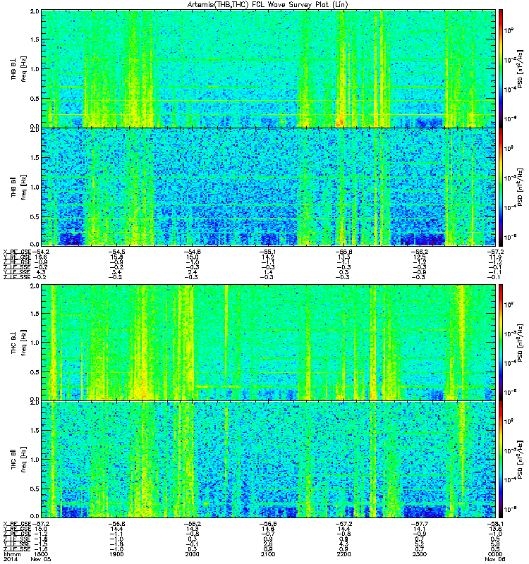Select the THB B-perpendicular spectrogram panel
Viewport: 529px width, 564px height.
pyautogui.click(x=268, y=68)
